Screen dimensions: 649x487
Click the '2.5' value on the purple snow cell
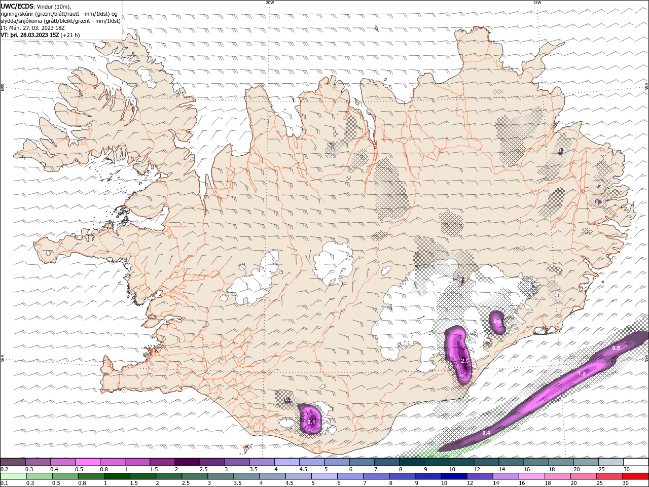465,360
